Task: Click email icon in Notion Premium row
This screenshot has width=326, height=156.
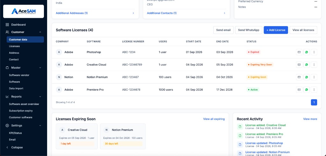Action: pyautogui.click(x=299, y=77)
